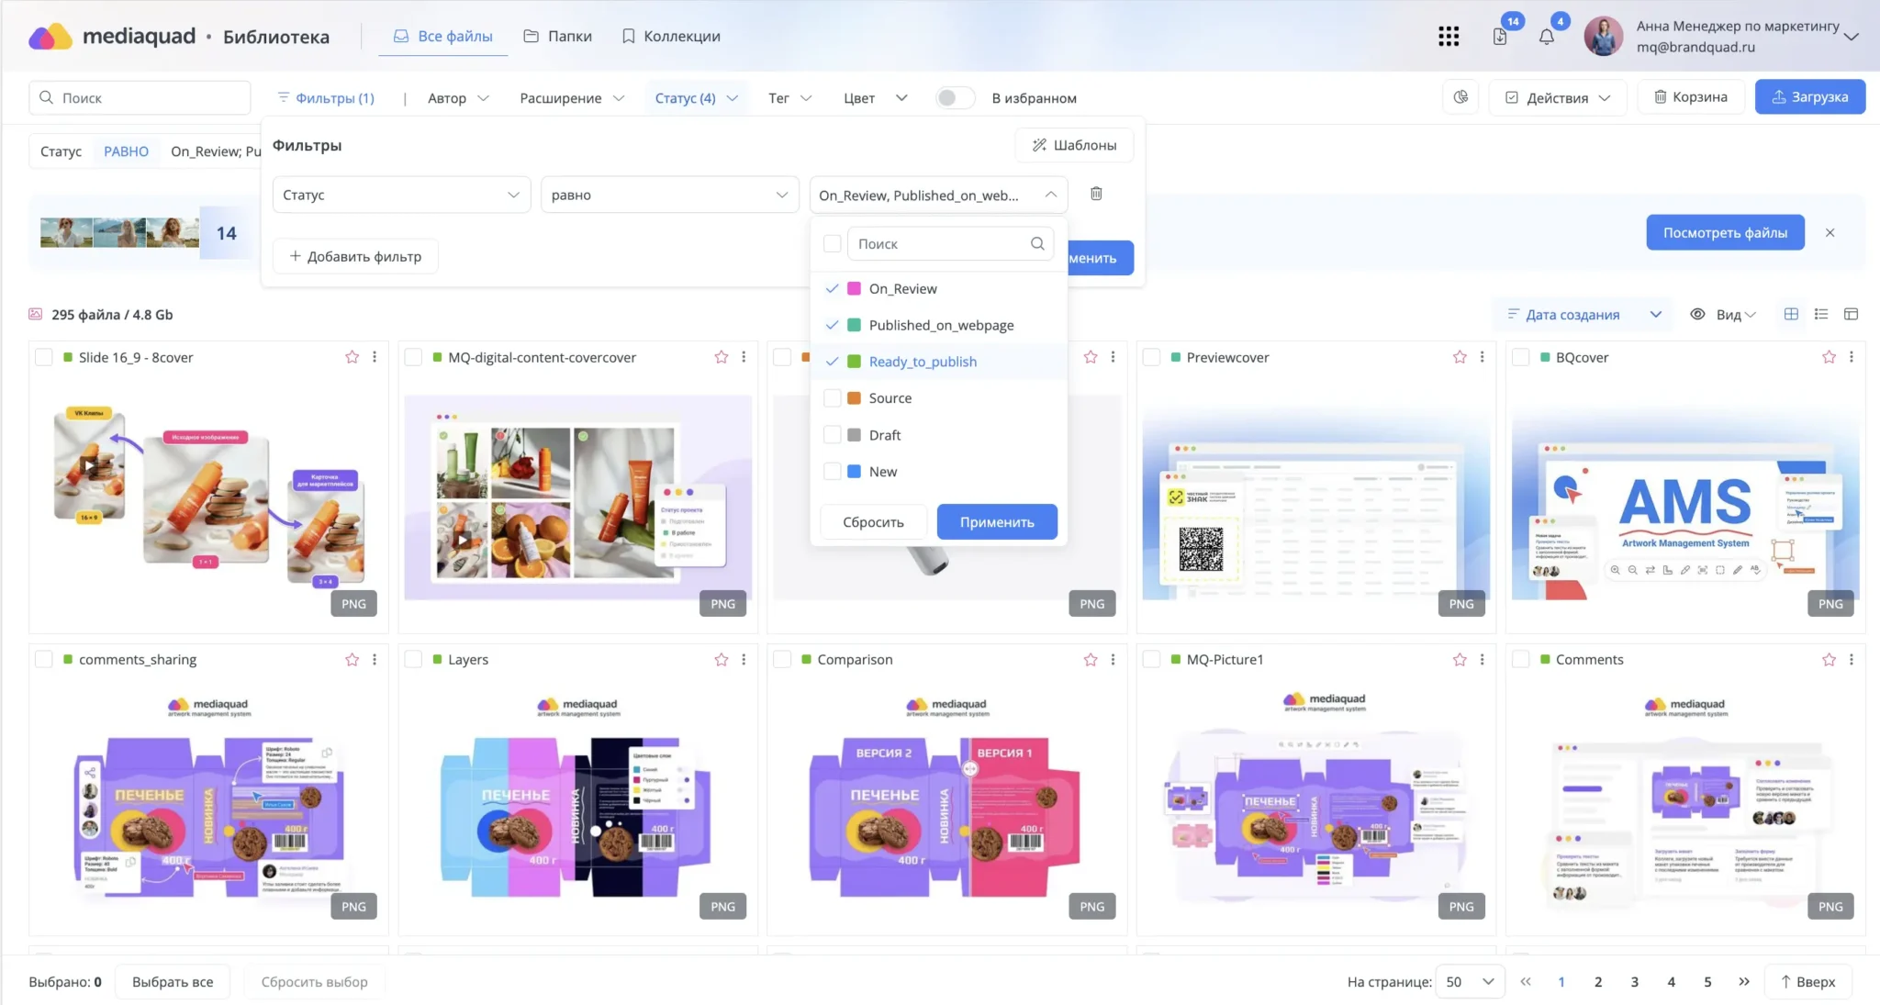Open the three-dot menu for BQcover
Viewport: 1880px width, 1005px height.
1851,357
